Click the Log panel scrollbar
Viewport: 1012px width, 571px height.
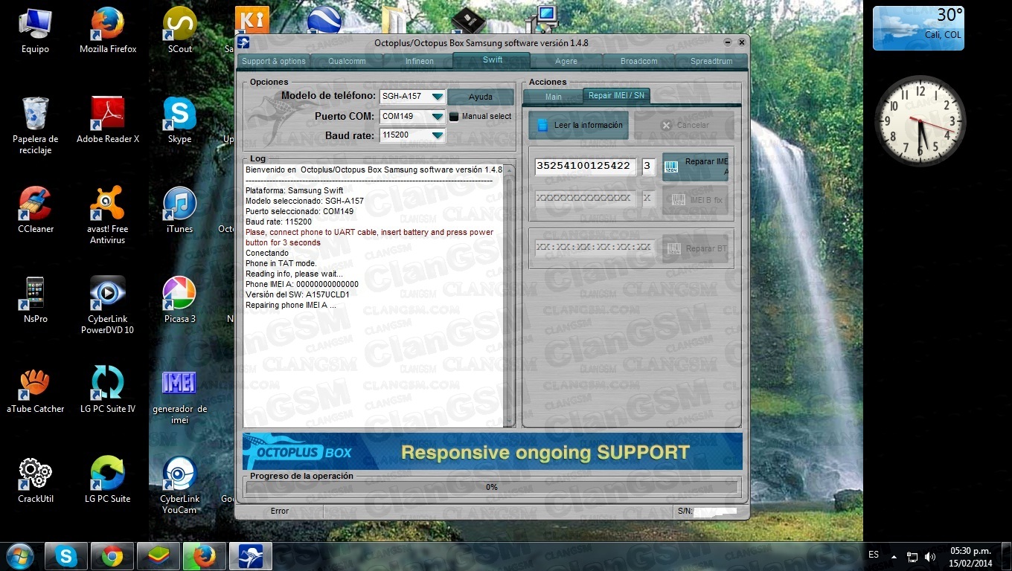point(510,294)
